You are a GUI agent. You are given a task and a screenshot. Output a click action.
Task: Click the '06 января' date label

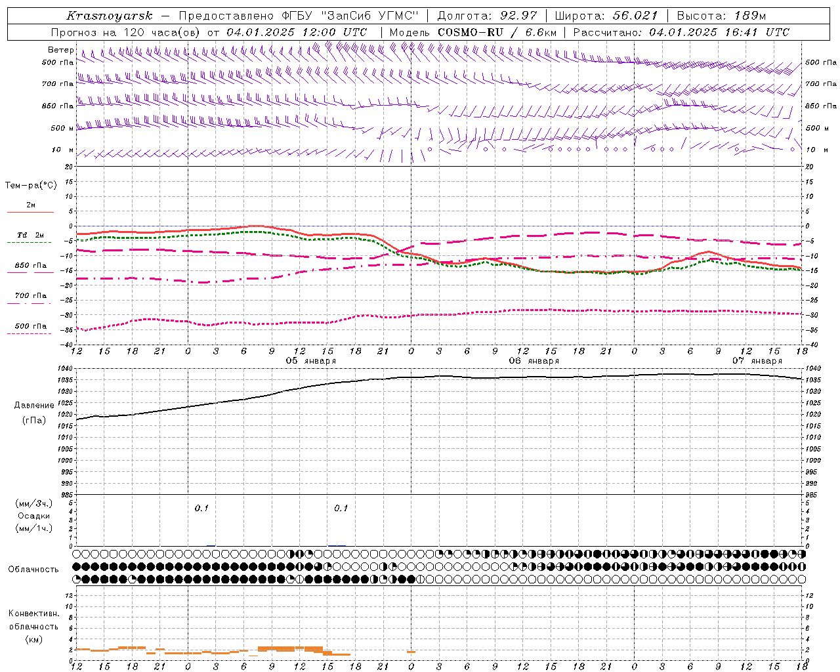point(534,361)
